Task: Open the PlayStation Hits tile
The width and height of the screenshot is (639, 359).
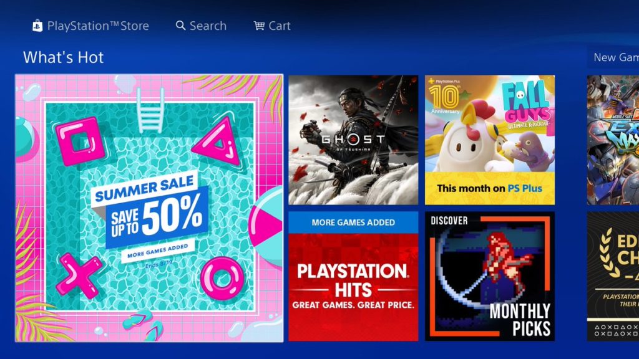Action: pyautogui.click(x=353, y=276)
